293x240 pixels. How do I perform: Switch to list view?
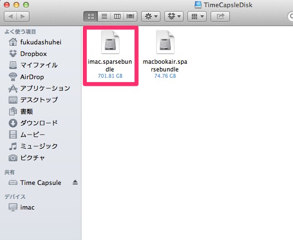point(104,16)
